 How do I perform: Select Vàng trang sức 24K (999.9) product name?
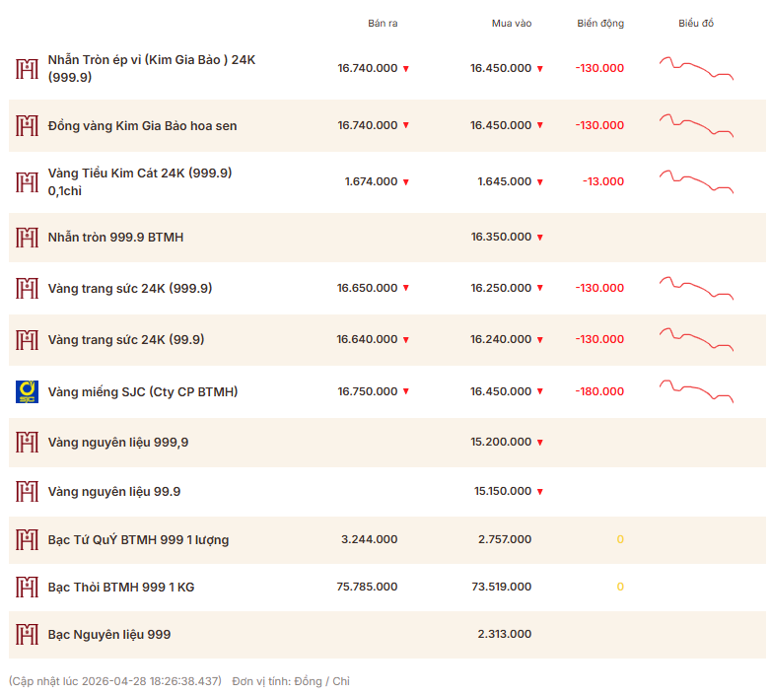point(129,289)
